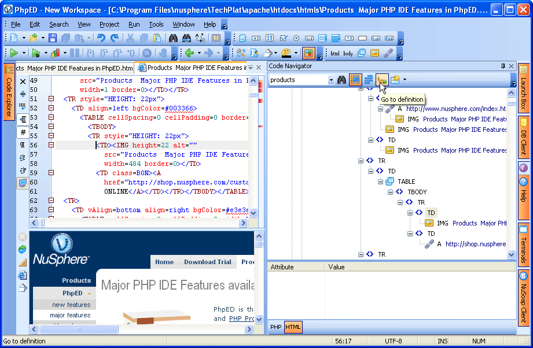Viewport: 533px width, 348px height.
Task: Open the Launch Box side panel
Action: [x=524, y=88]
